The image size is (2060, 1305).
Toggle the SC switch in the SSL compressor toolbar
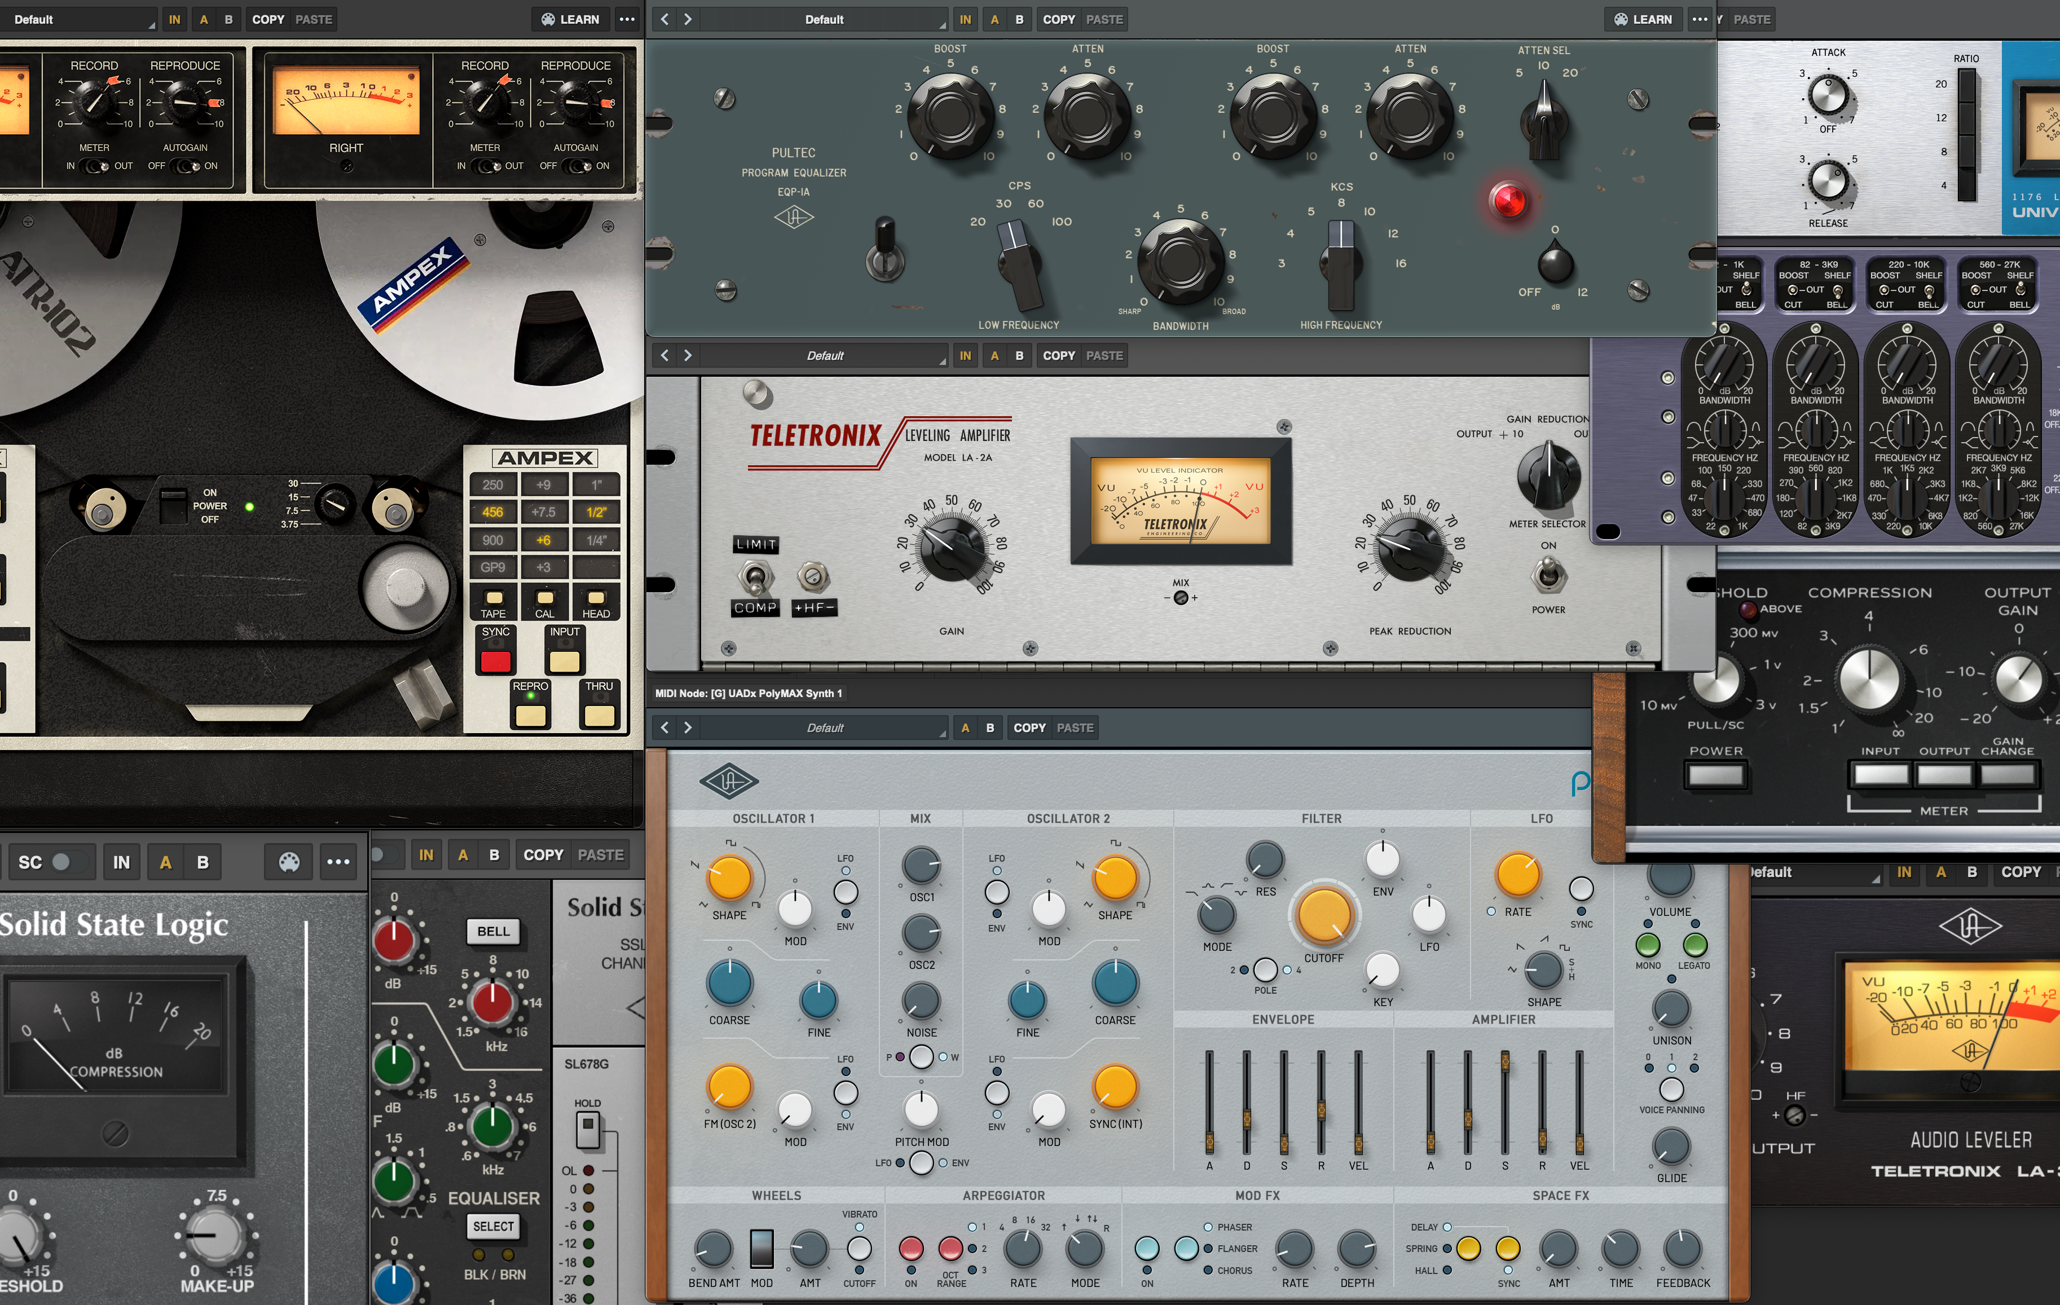pos(69,862)
